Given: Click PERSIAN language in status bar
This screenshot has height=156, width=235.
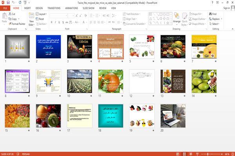Looking at the screenshot, I should (26, 154).
